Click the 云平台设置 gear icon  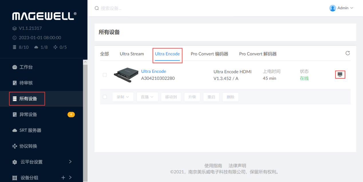(x=15, y=162)
